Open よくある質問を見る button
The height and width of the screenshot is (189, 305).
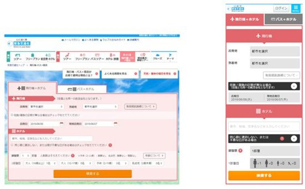coord(120,74)
